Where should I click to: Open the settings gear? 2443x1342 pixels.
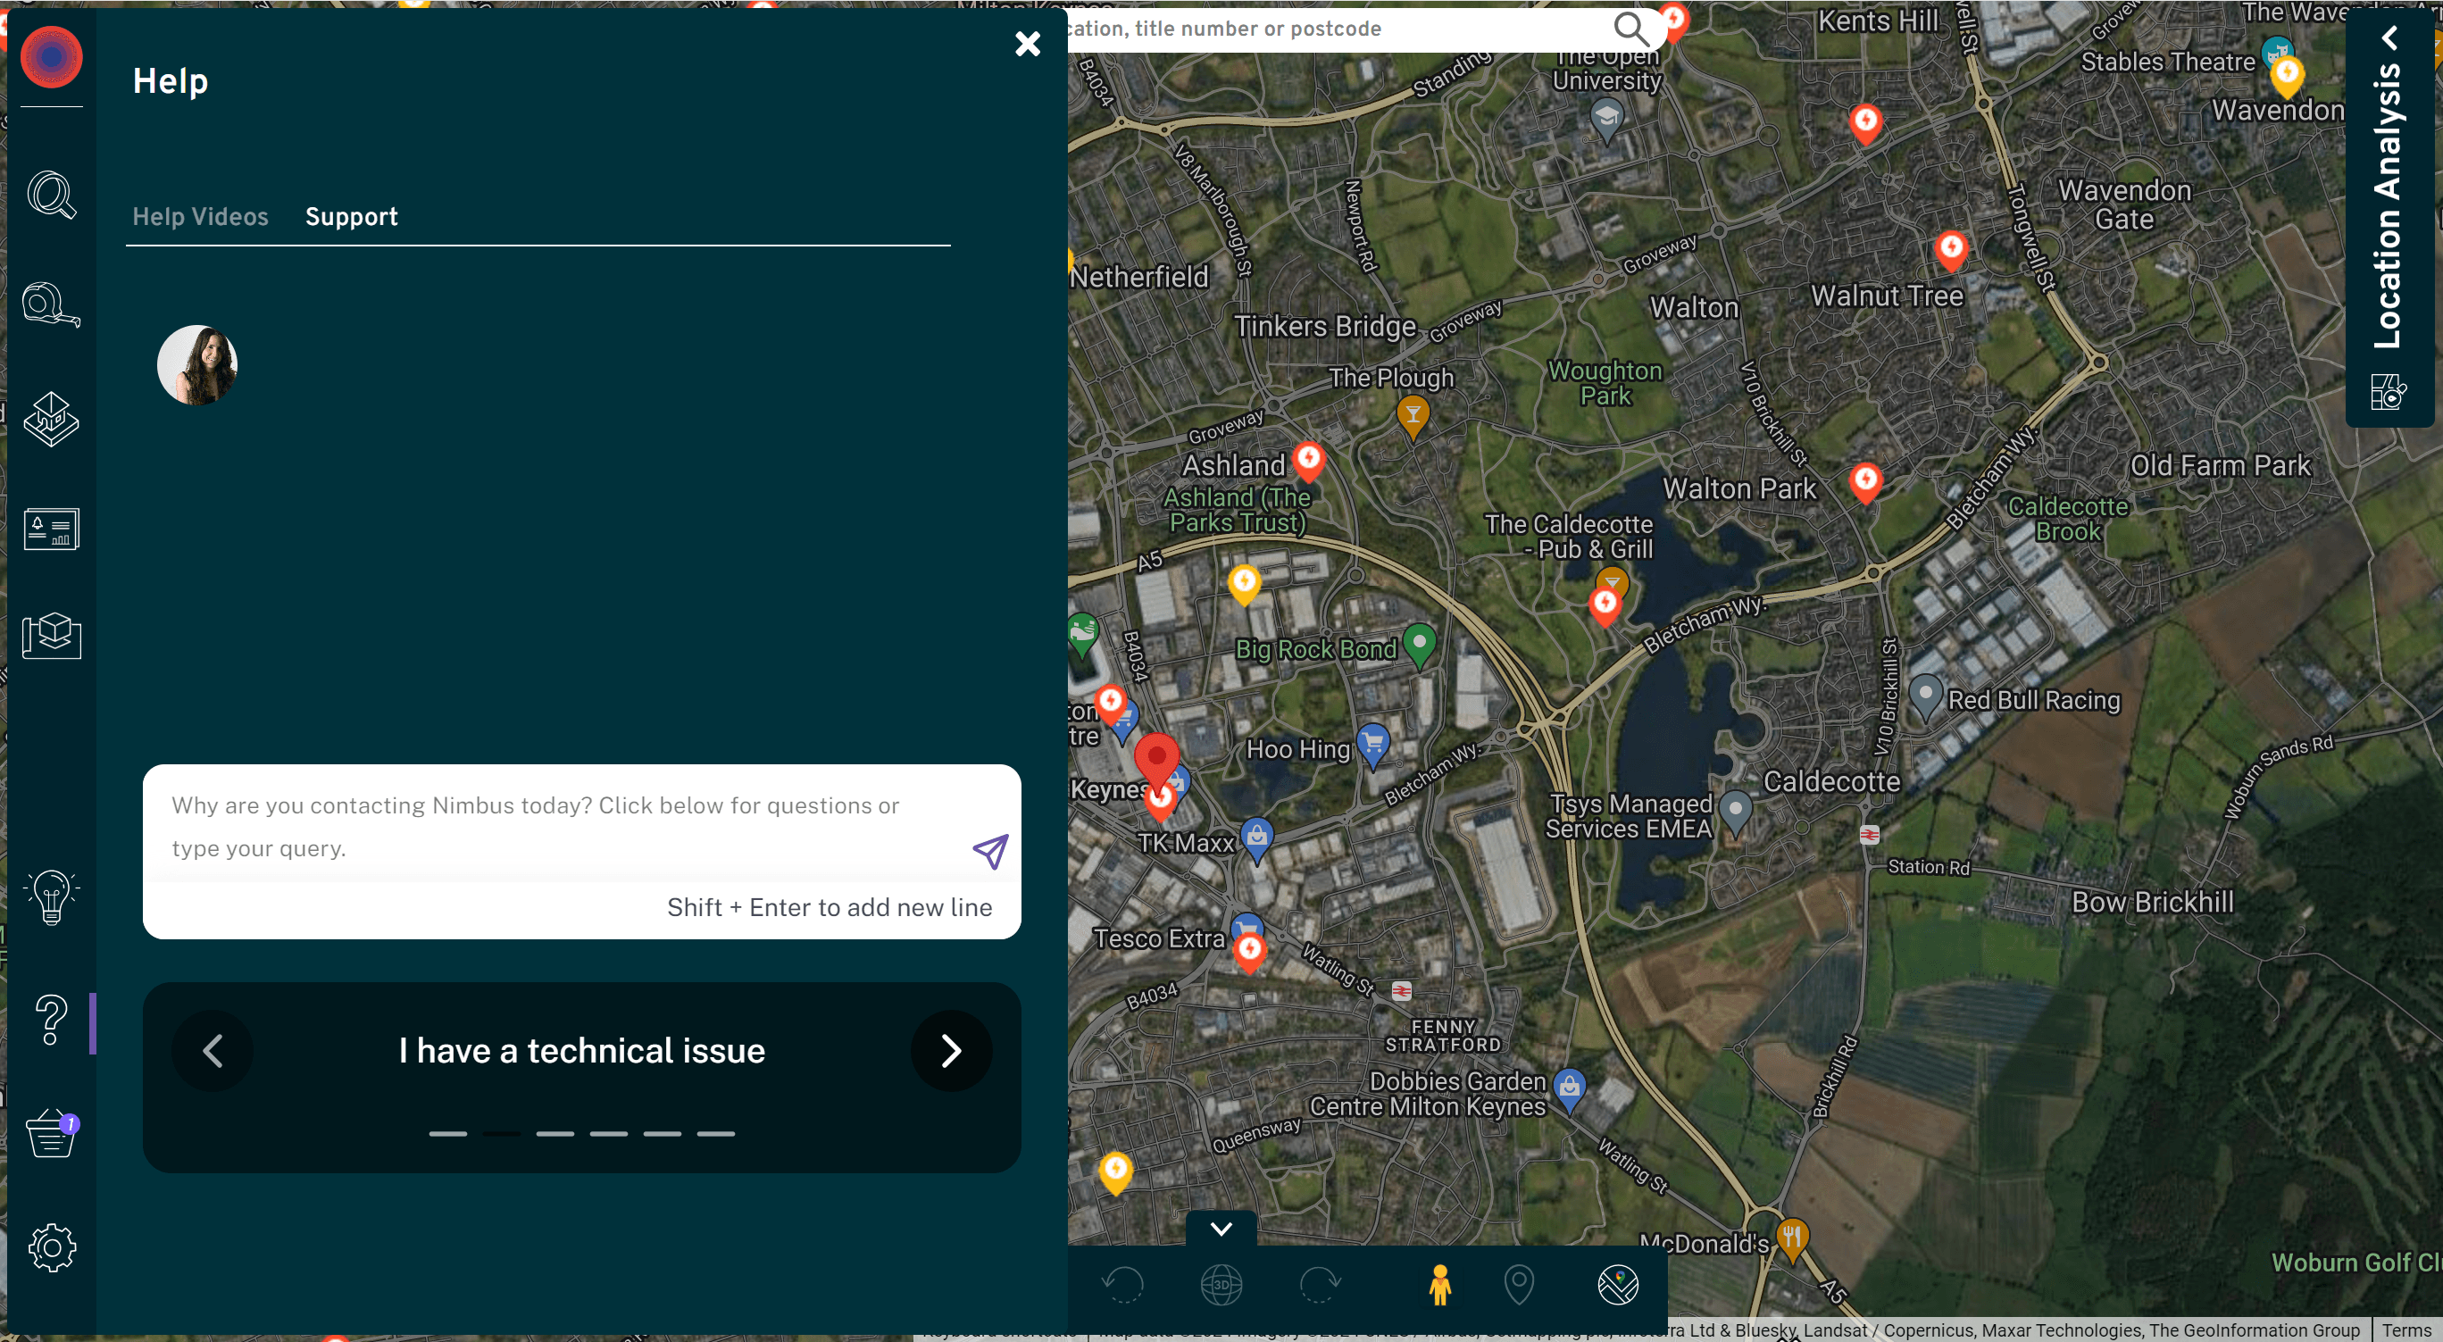click(51, 1249)
